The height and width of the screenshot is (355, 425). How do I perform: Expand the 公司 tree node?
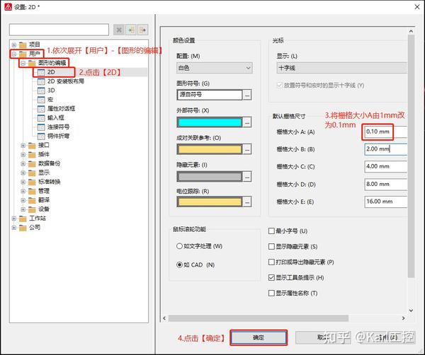click(14, 228)
